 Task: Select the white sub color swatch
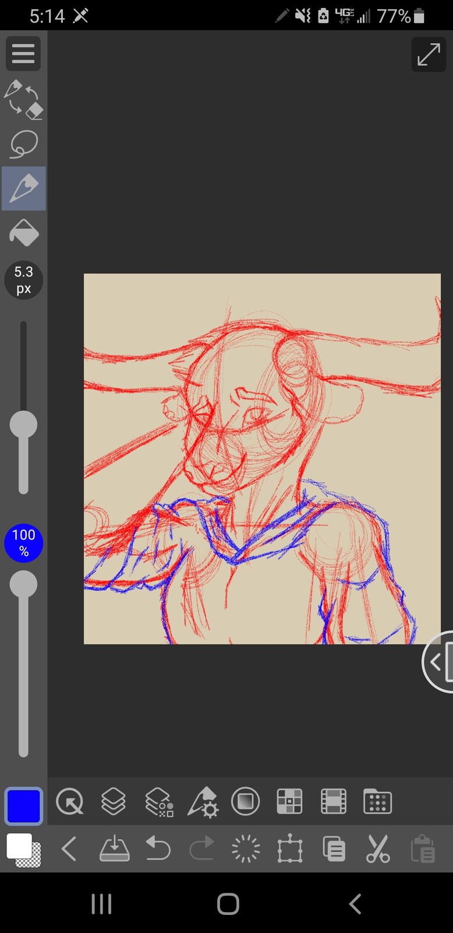point(19,846)
